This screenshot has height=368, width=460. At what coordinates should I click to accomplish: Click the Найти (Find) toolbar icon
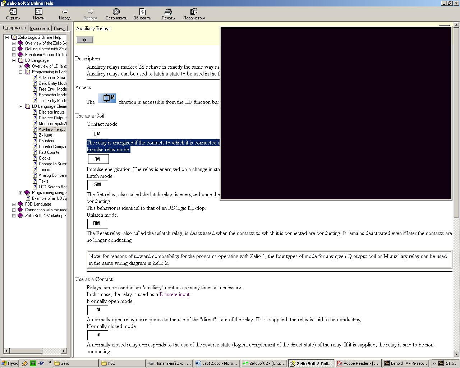(x=39, y=14)
